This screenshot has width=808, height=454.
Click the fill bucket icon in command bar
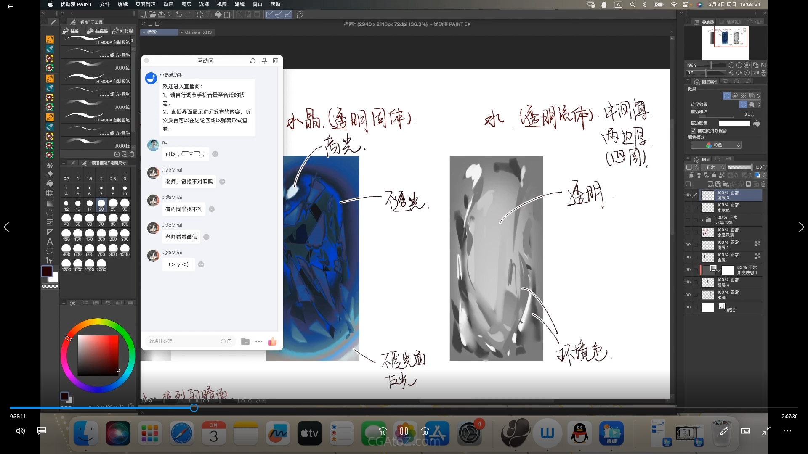[x=218, y=14]
